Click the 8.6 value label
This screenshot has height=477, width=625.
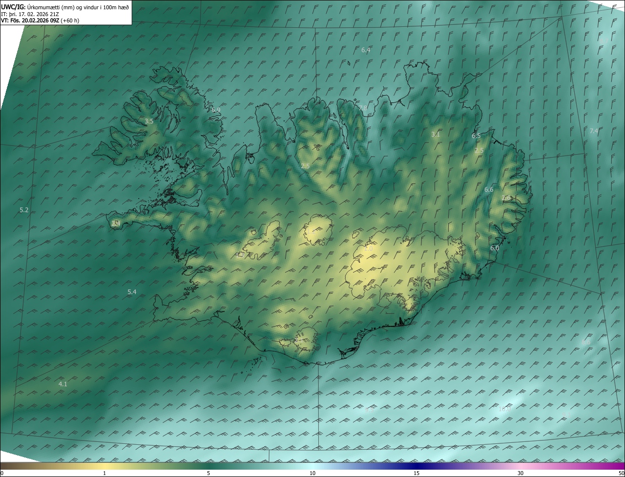click(x=586, y=342)
